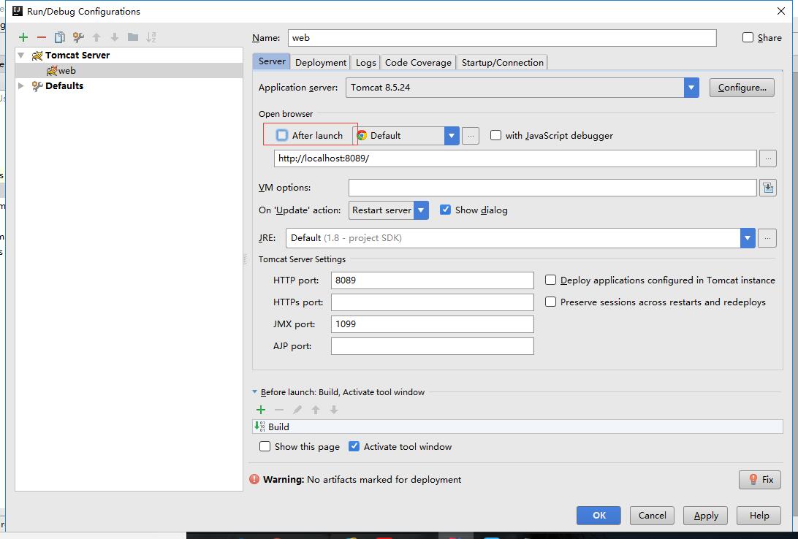Open the Logs tab
798x539 pixels.
point(366,63)
